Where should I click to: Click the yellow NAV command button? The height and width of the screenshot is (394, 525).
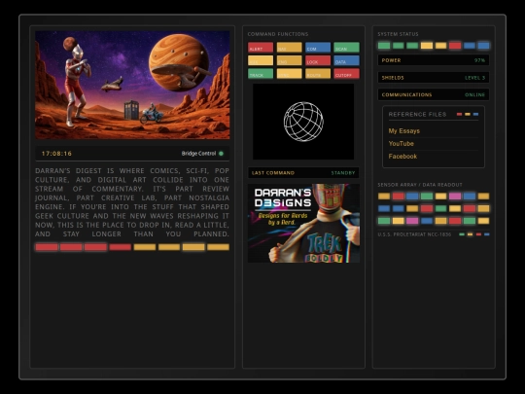click(290, 48)
